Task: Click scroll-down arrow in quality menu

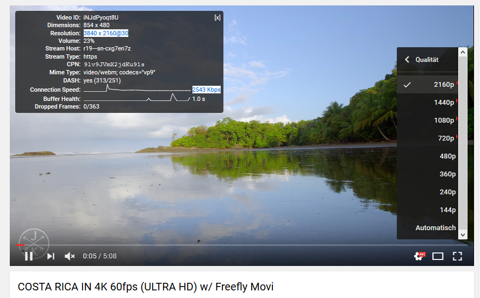Action: tap(463, 234)
